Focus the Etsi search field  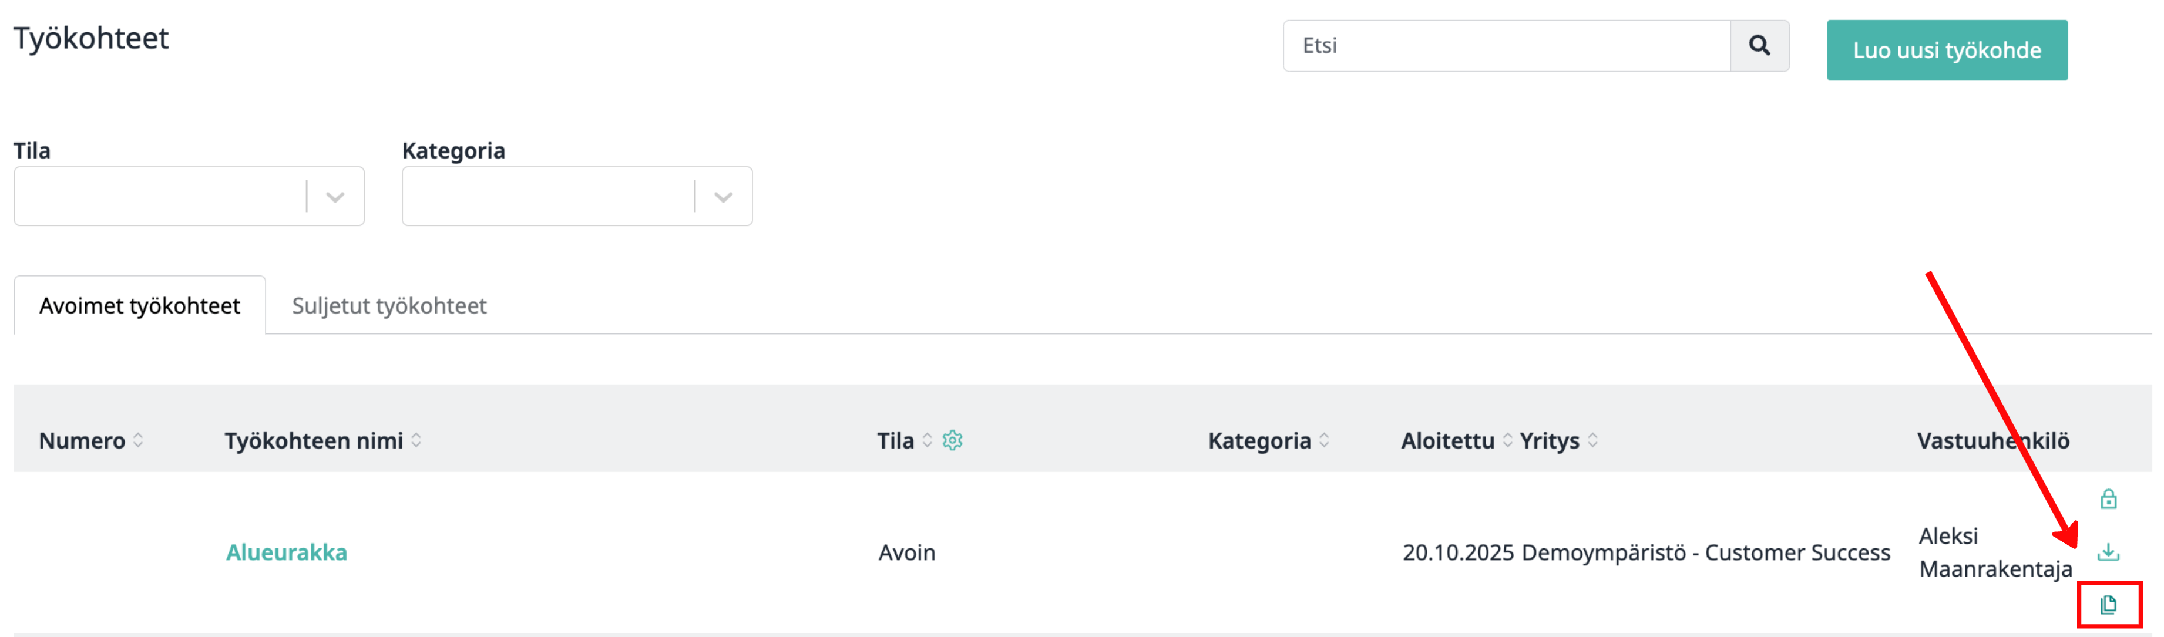1506,46
